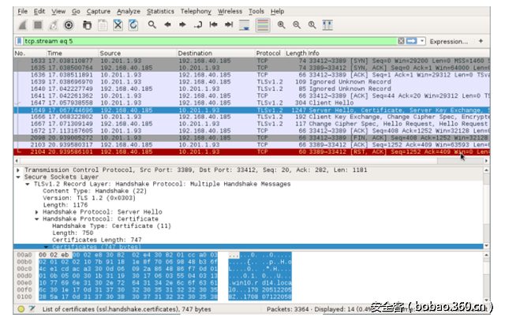
Task: Toggle the colorize packet list button
Action: (262, 24)
